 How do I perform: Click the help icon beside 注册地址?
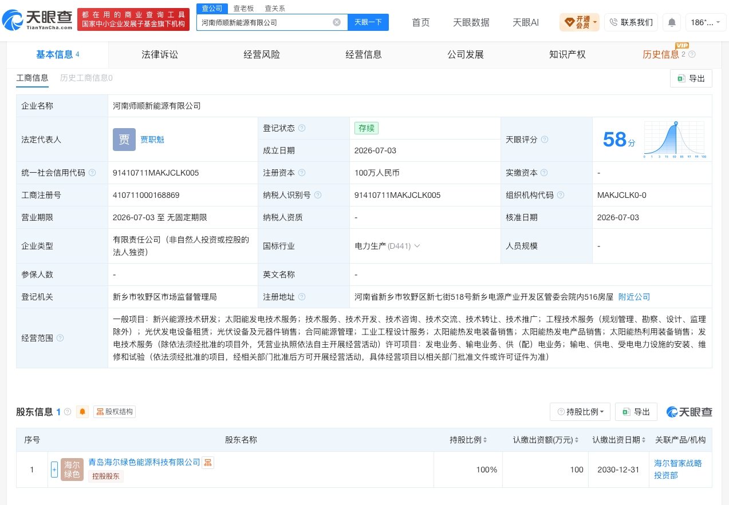(302, 297)
